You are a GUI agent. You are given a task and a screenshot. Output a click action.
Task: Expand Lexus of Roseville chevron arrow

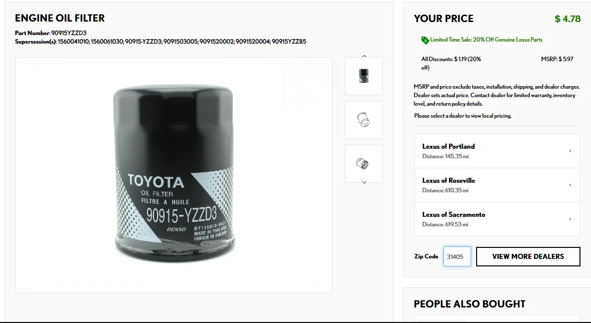click(x=570, y=185)
